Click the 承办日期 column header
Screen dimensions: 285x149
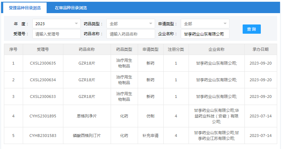(x=261, y=49)
